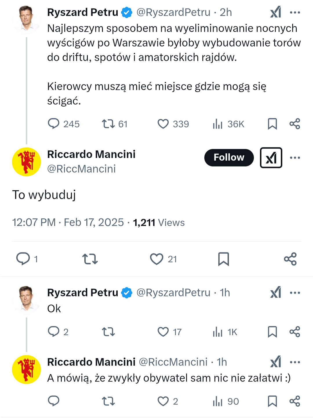Click the boxed Grok button beside Follow
This screenshot has width=313, height=418.
[271, 158]
